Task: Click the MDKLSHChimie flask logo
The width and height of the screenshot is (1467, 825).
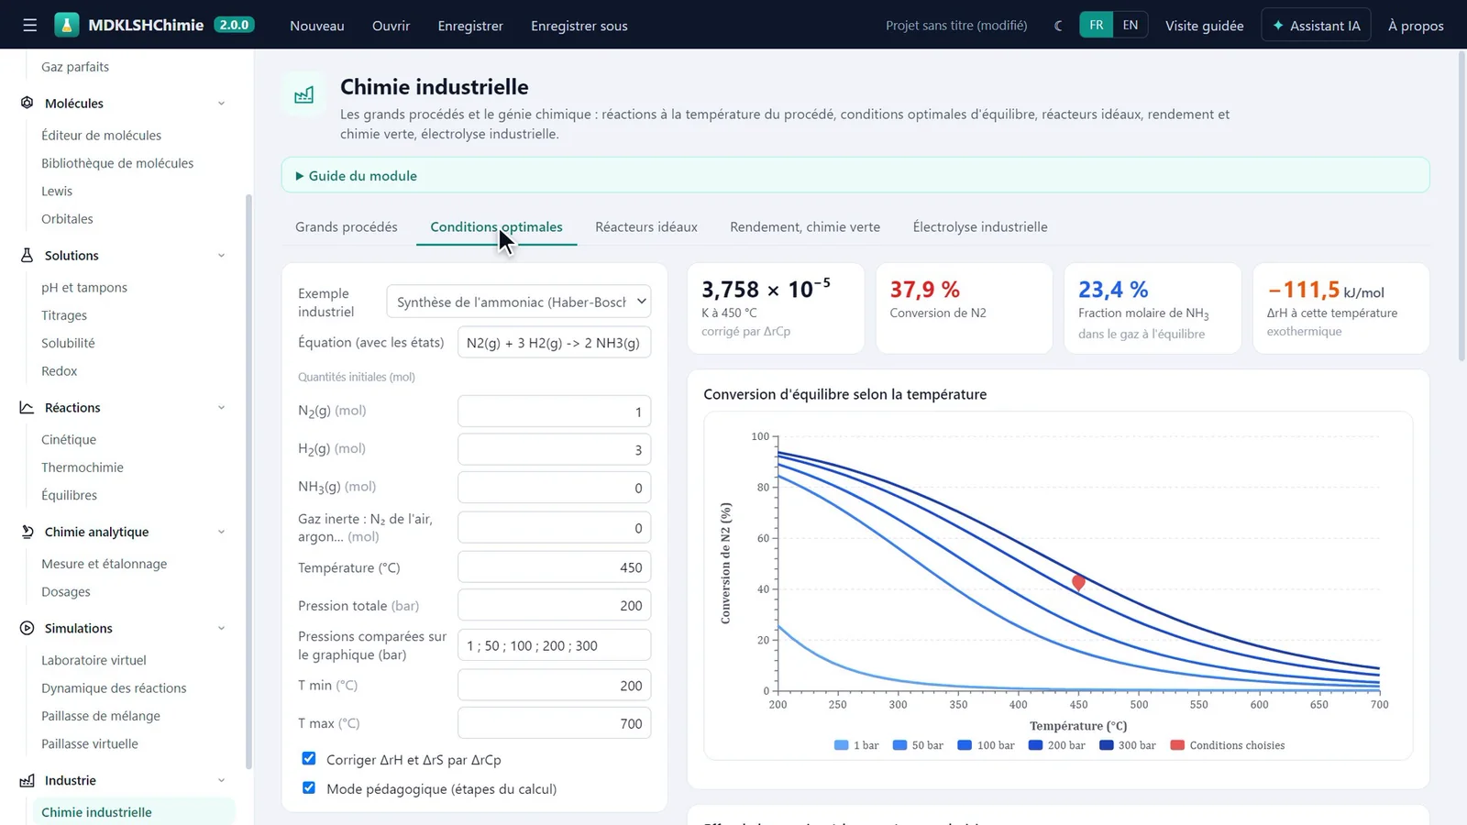Action: [67, 26]
